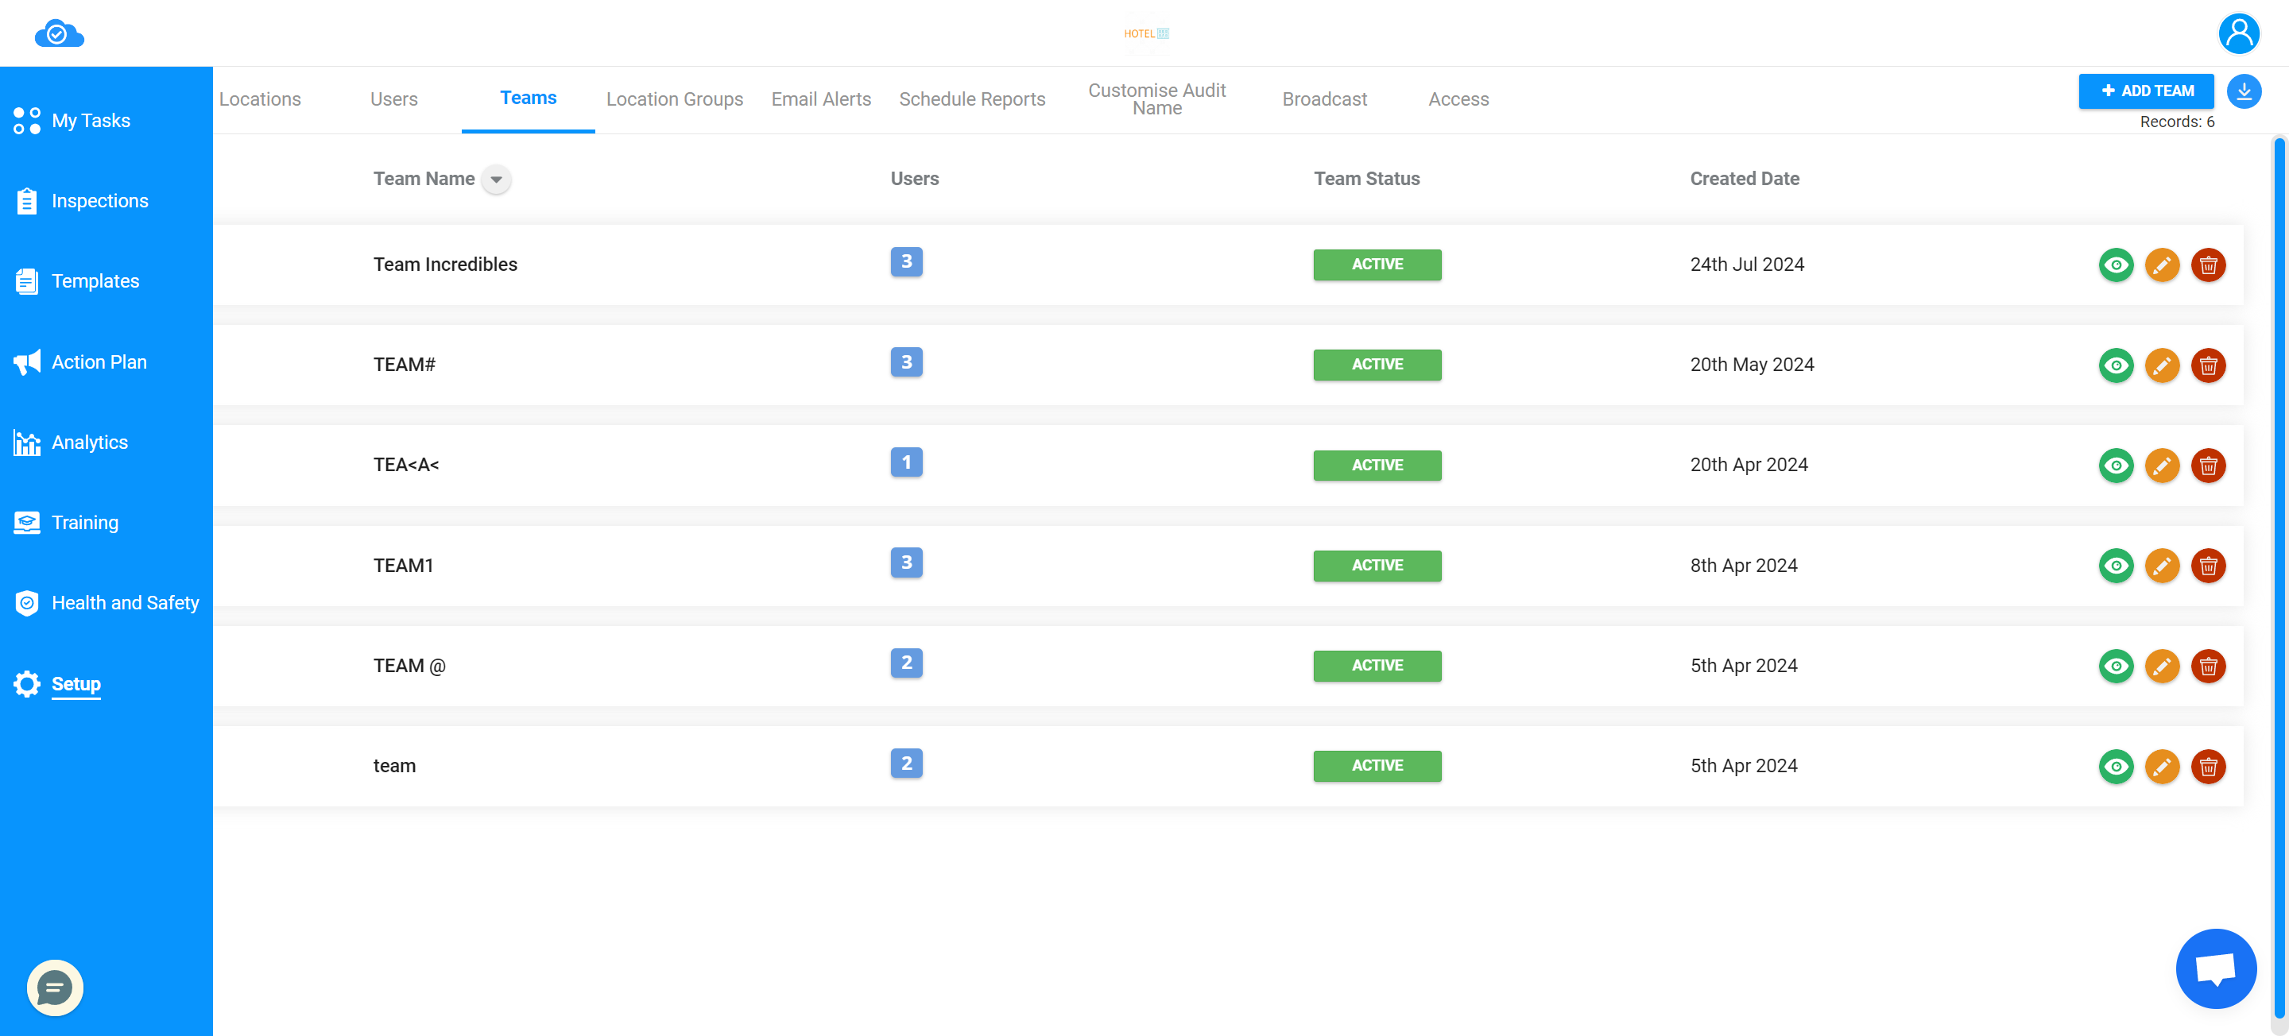Switch to Location Groups tab

pyautogui.click(x=675, y=99)
